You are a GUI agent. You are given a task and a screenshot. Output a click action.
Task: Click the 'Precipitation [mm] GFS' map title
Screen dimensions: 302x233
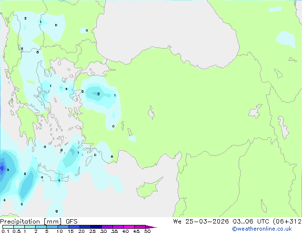tap(39, 222)
